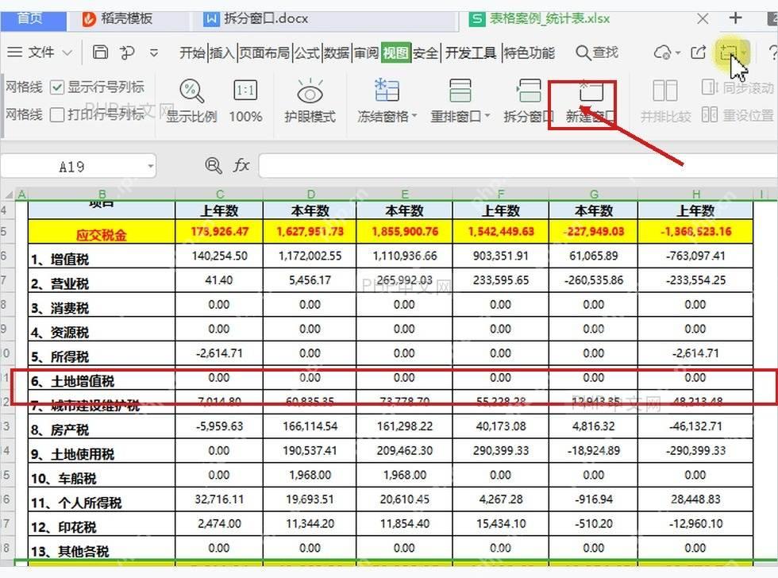This screenshot has height=578, width=778.
Task: Click the undo/redo icon in quick toolbar
Action: (127, 52)
